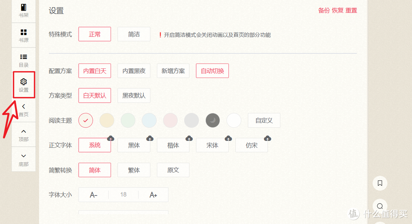Choose 内置白天 configuration scheme
This screenshot has width=412, height=224.
pyautogui.click(x=95, y=71)
